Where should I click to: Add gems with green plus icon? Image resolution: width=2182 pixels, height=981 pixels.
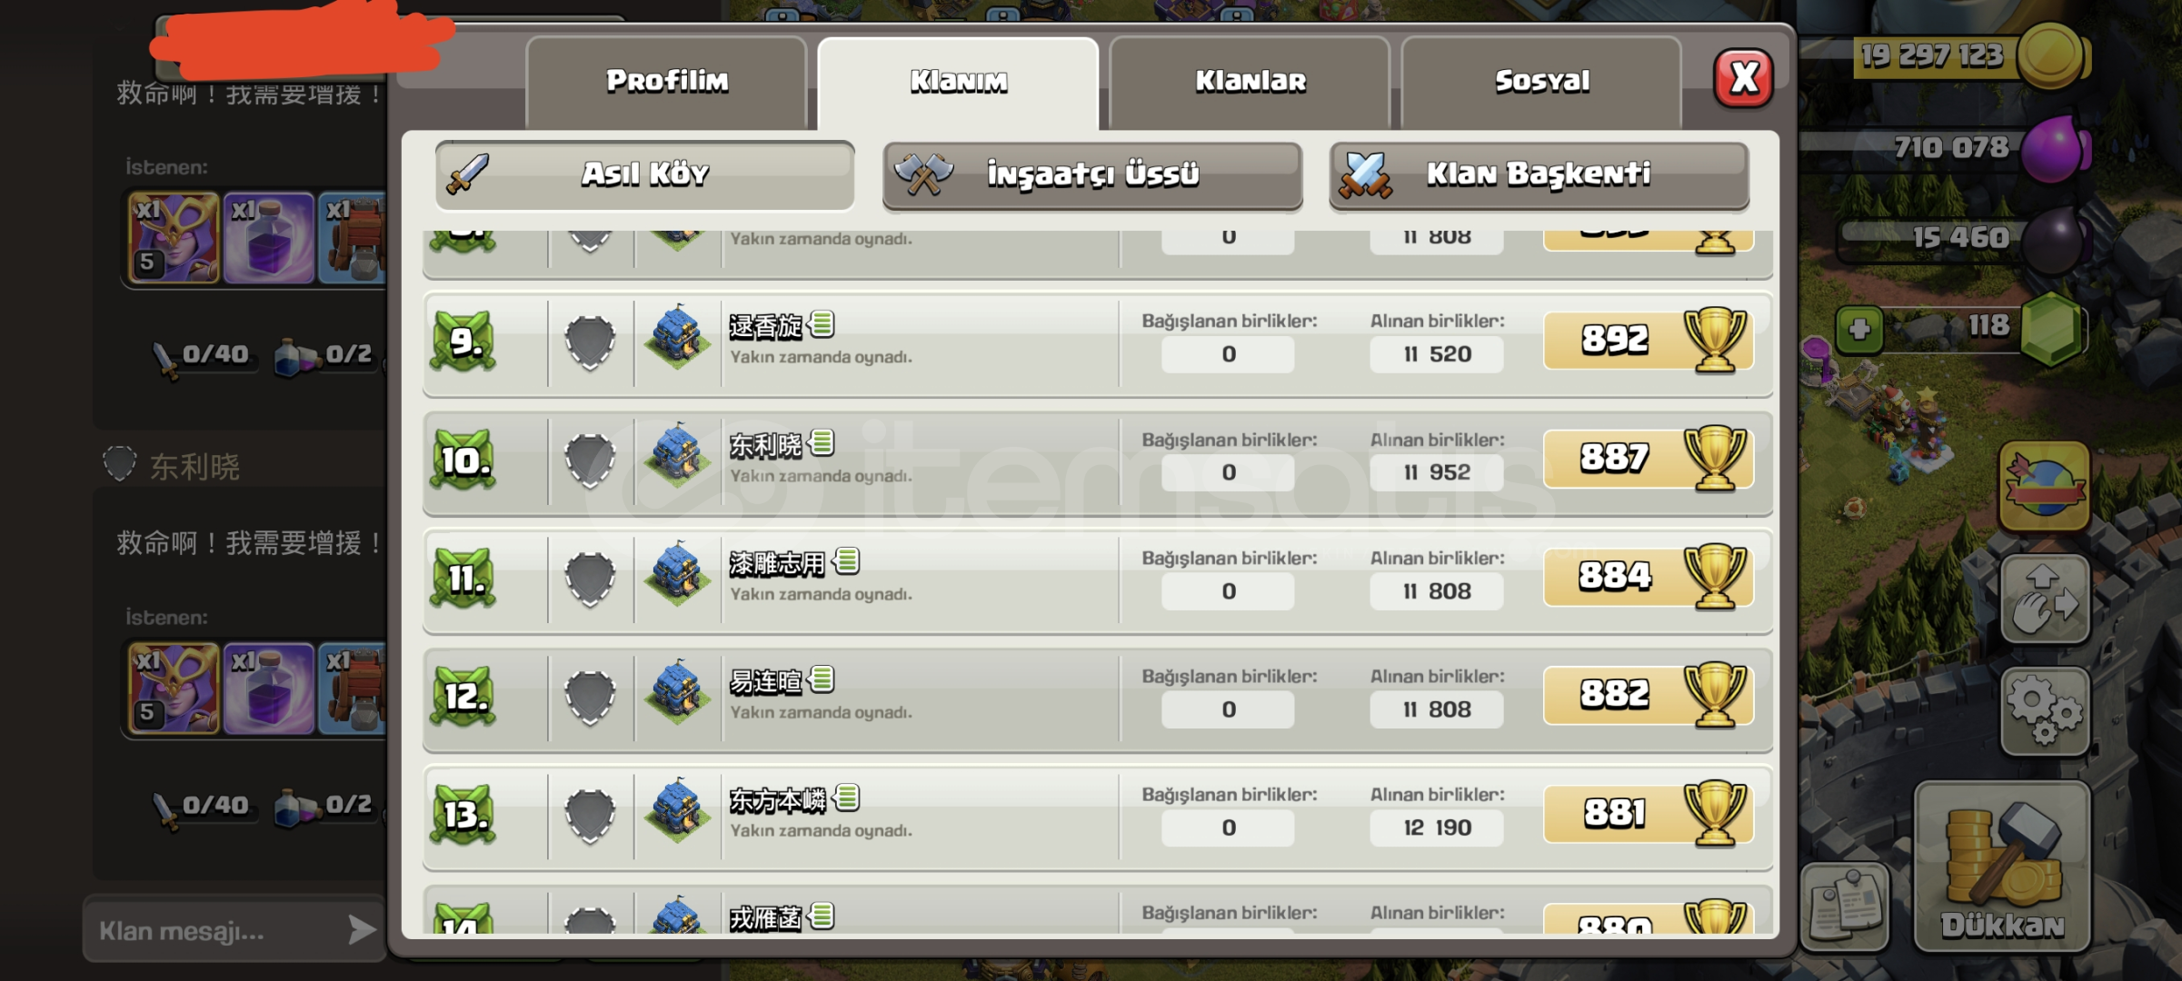(x=1859, y=329)
